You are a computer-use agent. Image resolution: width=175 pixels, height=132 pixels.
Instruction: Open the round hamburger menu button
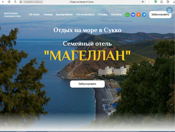[x=170, y=10]
